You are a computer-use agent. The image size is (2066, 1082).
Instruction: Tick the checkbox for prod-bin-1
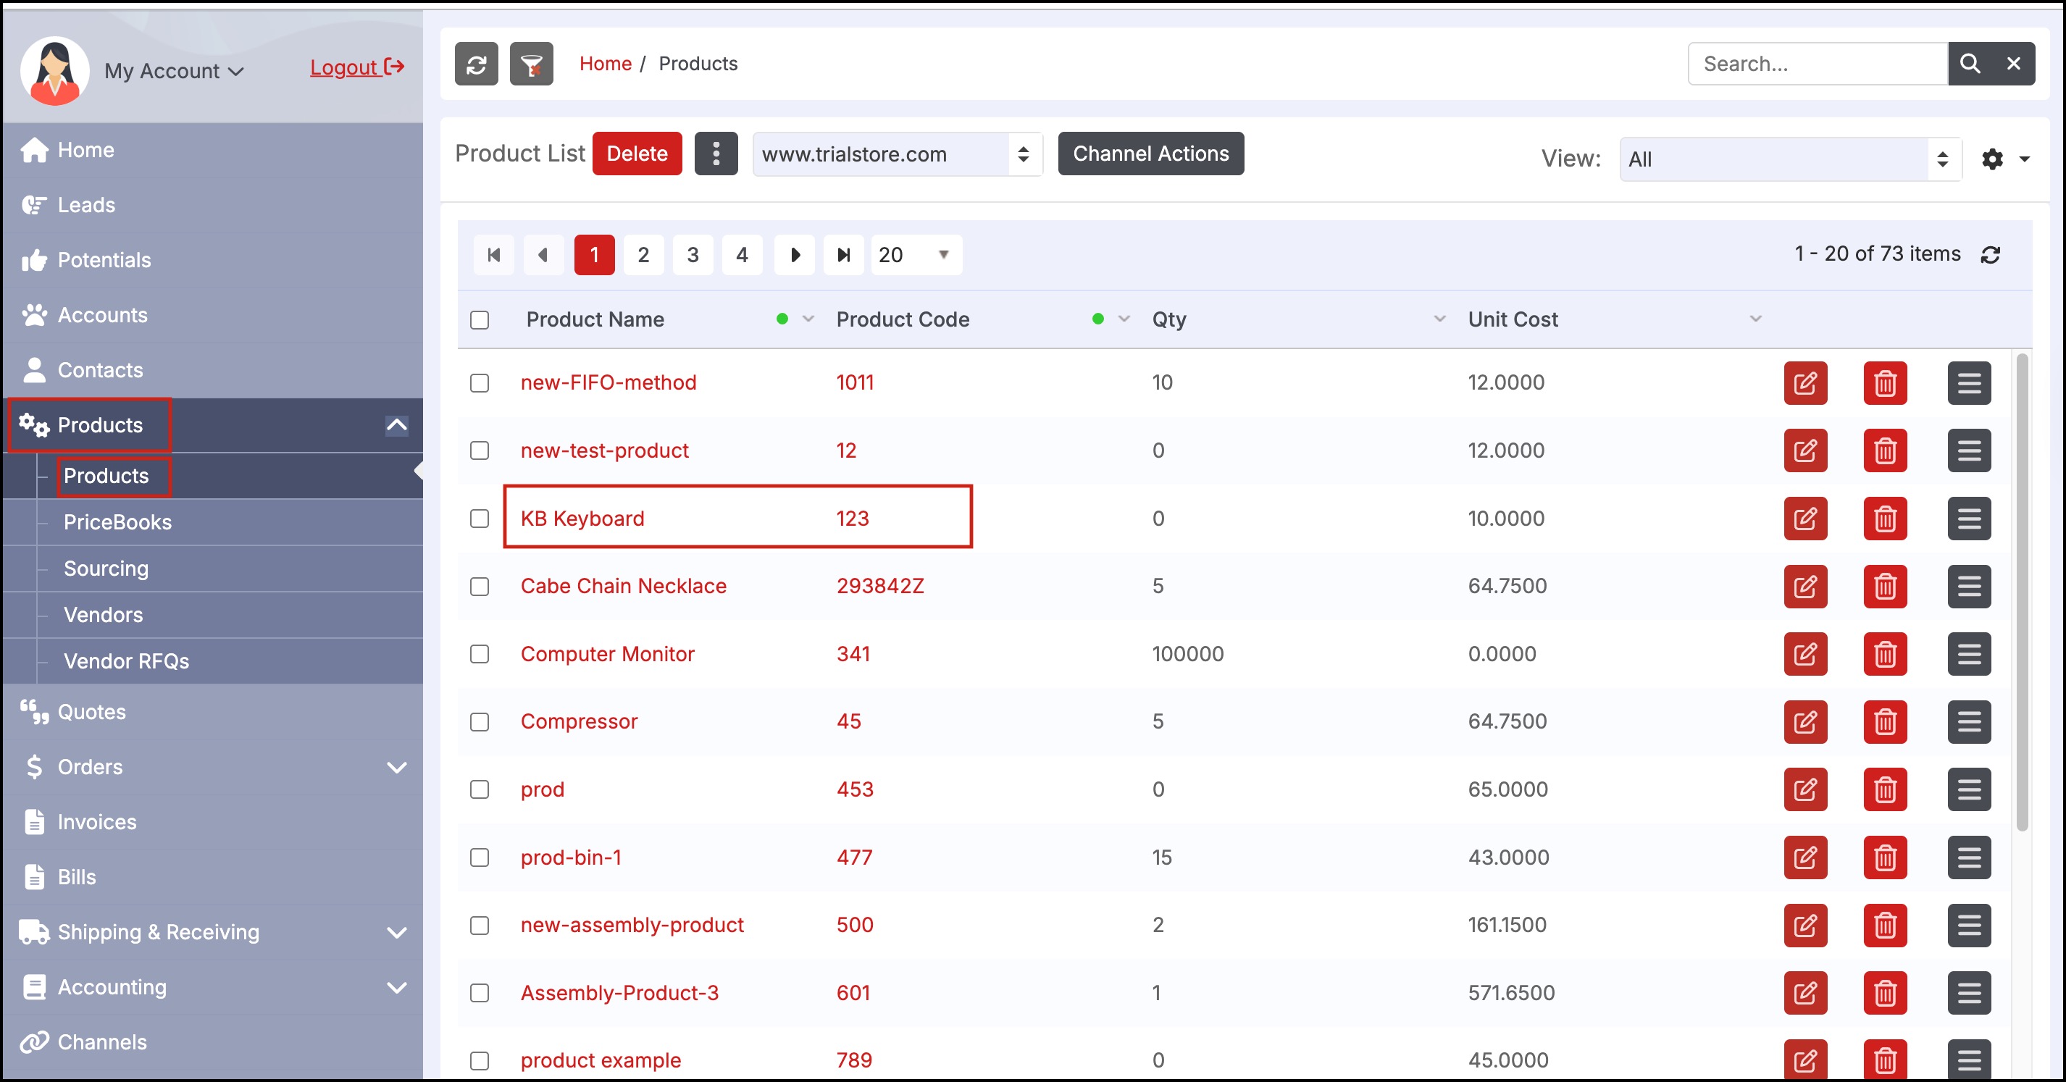pos(480,857)
